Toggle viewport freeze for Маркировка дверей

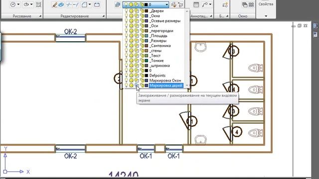(136, 86)
